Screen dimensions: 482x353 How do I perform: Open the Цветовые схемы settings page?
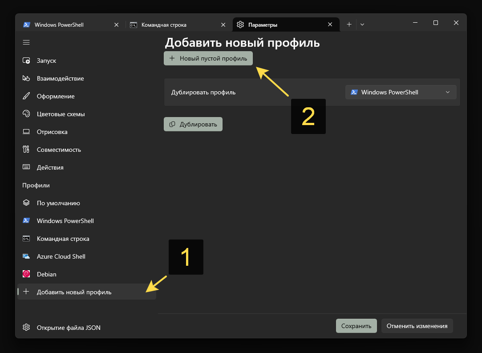point(87,114)
